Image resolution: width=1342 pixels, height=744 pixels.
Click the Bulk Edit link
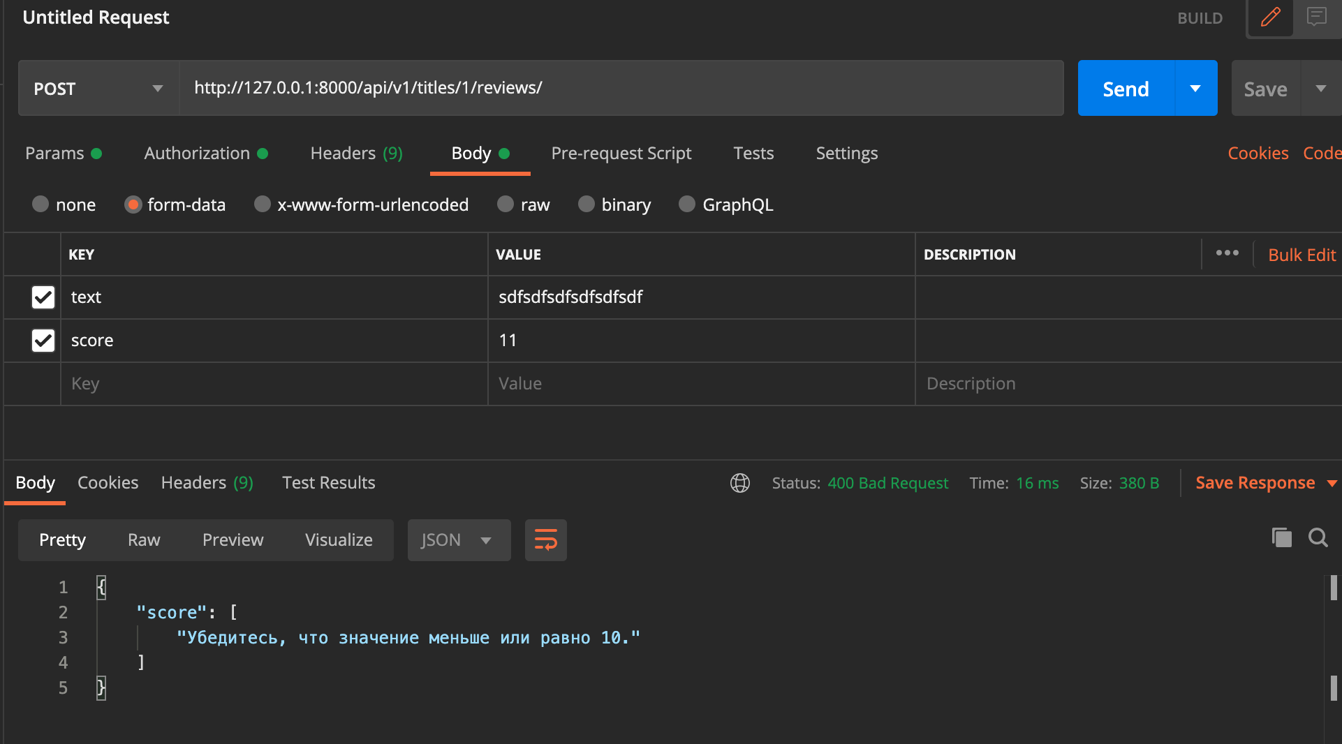coord(1302,255)
